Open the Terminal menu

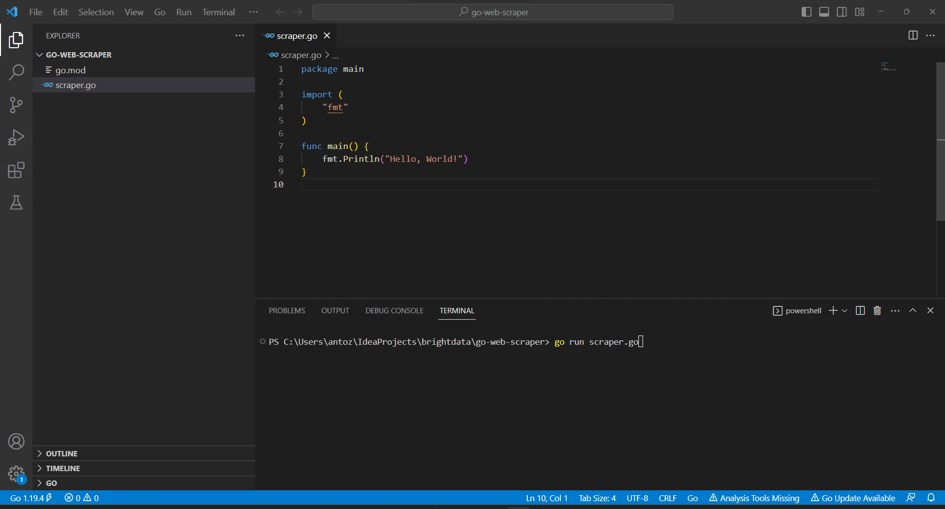click(218, 12)
